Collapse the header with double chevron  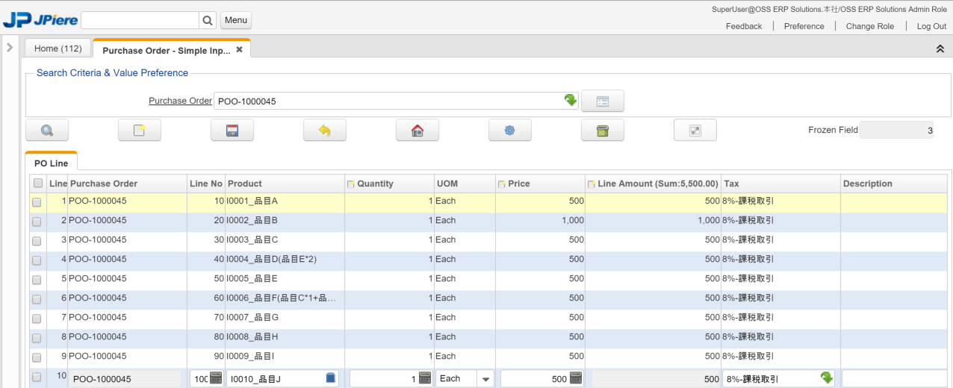click(940, 48)
